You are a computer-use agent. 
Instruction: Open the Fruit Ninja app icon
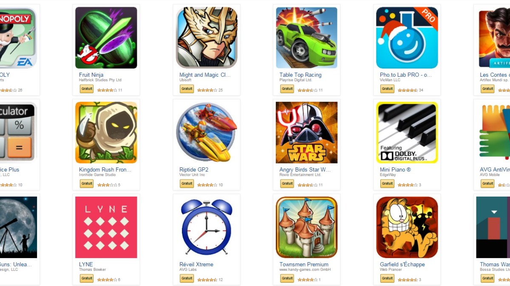(106, 38)
